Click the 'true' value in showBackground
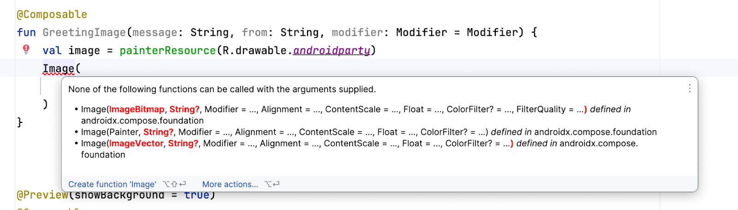 click(196, 196)
